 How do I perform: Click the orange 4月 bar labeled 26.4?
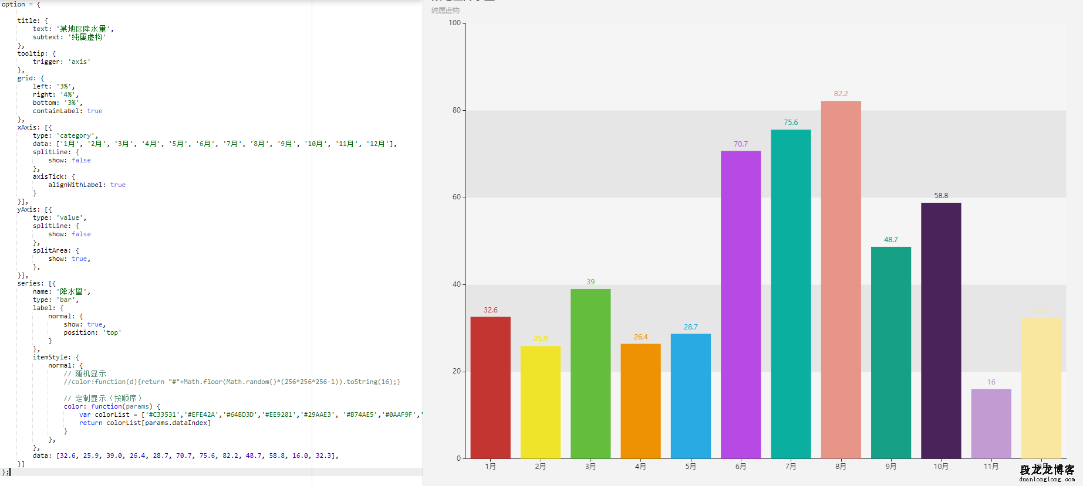coord(640,401)
